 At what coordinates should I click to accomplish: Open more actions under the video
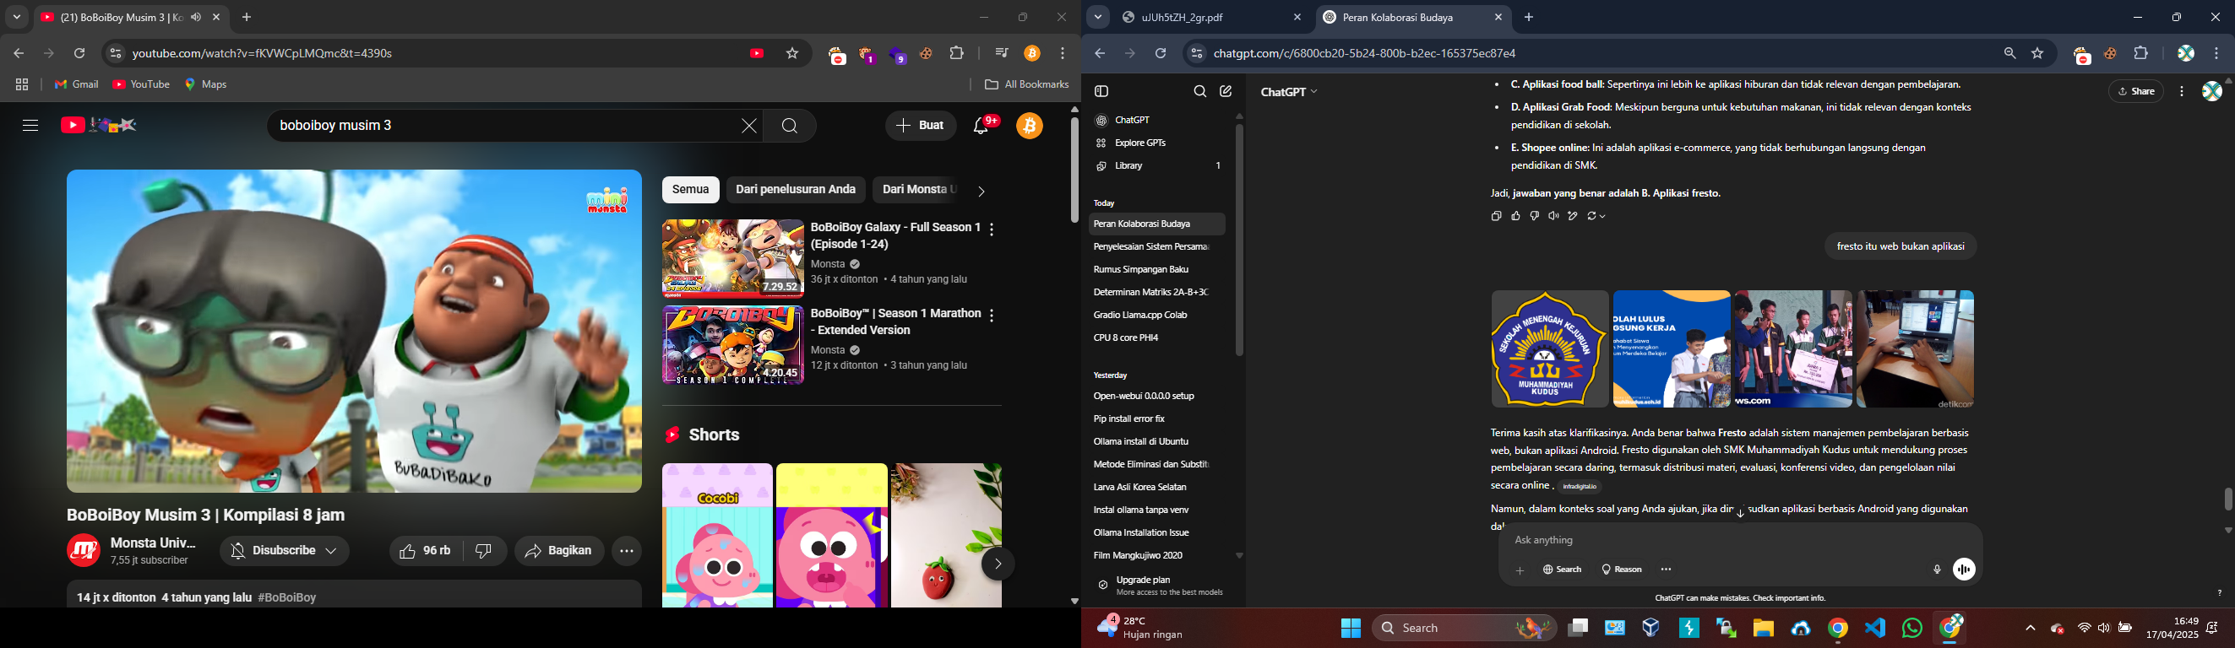(627, 551)
